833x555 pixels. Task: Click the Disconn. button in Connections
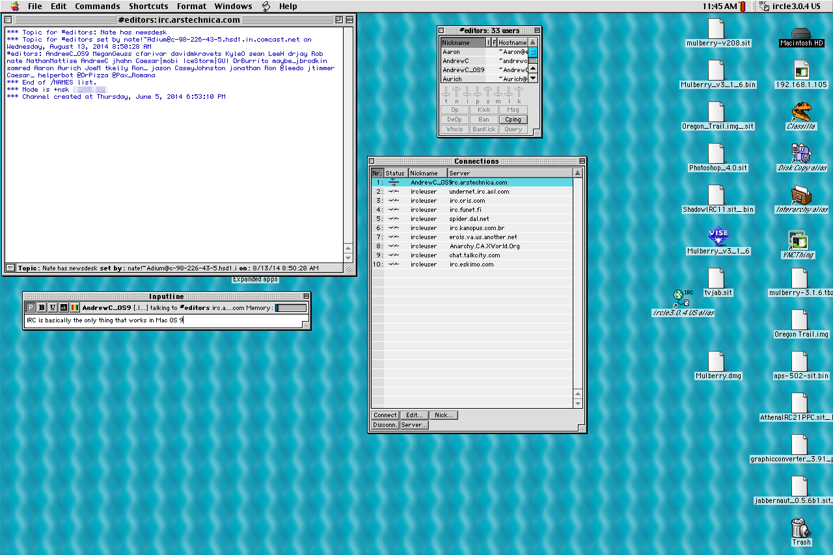[385, 425]
